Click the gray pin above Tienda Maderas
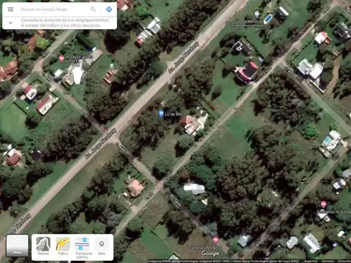The height and width of the screenshot is (263, 351). coord(257,14)
